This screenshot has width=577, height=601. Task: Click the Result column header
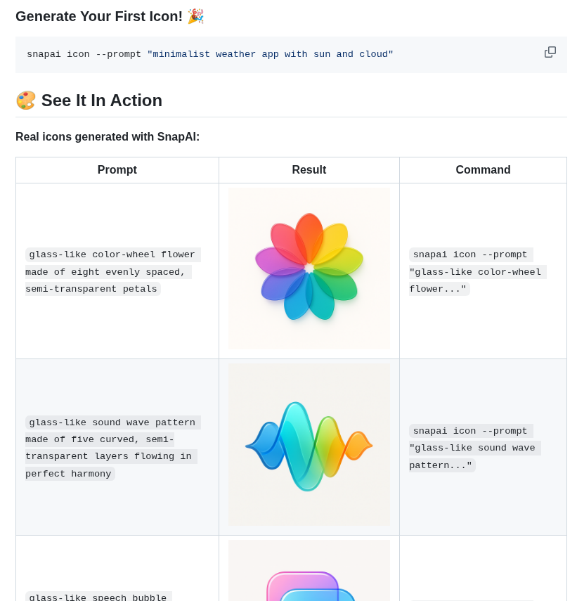pos(309,170)
